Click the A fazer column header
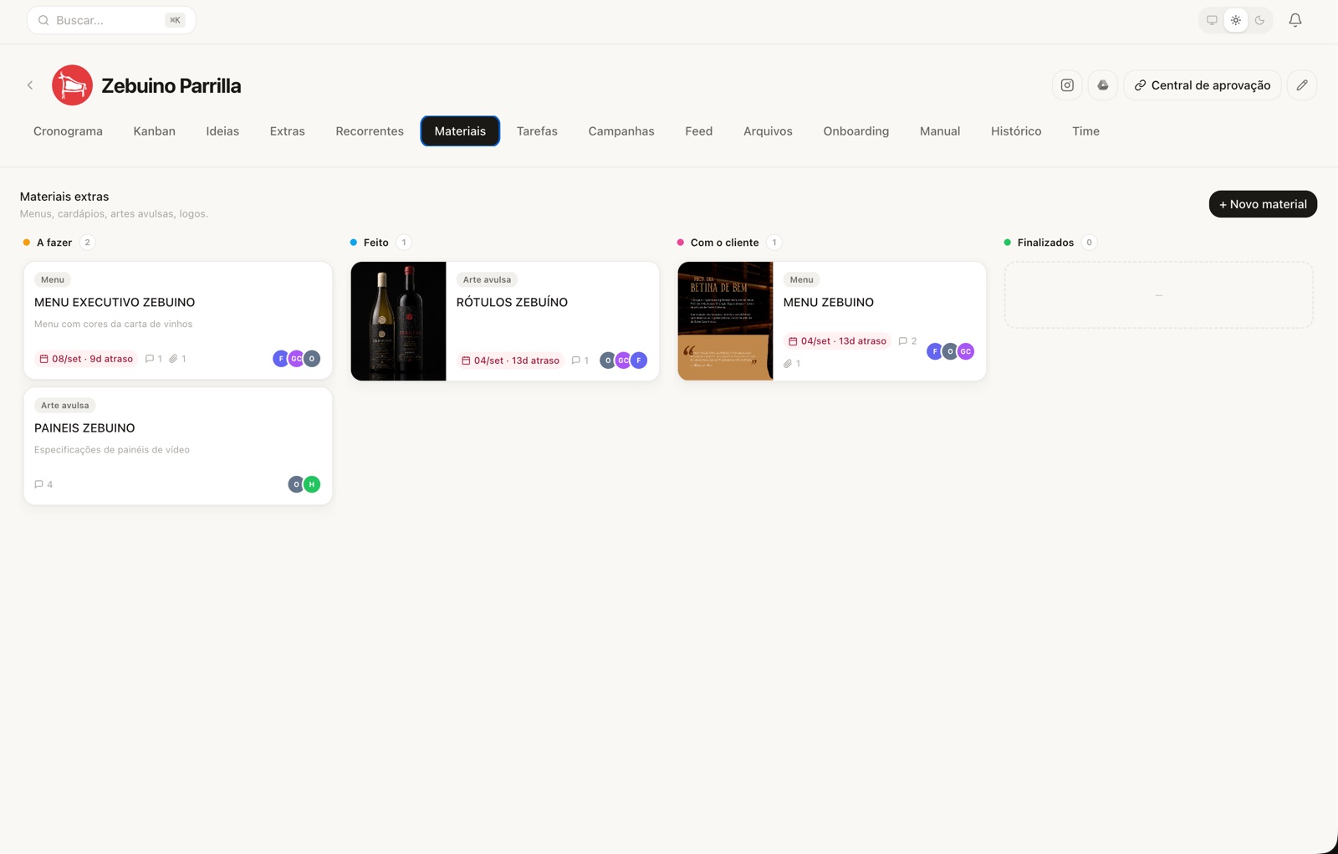 click(x=54, y=243)
